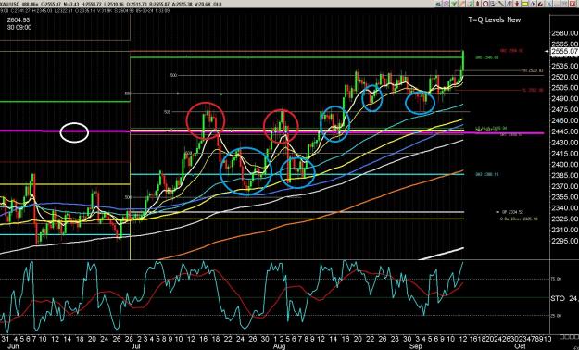Click the 2385.00 price scale label
The width and height of the screenshot is (579, 350).
564,175
